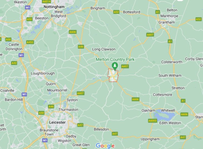203x149 pixels.
Task: Click the A607 road badge near Grantham
Action: click(x=150, y=35)
